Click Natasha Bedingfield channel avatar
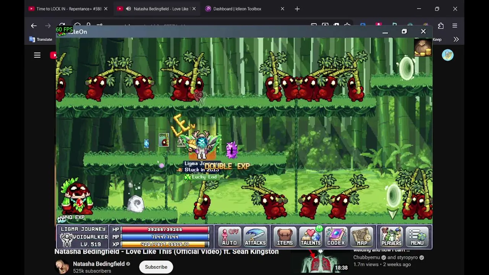 [x=62, y=267]
